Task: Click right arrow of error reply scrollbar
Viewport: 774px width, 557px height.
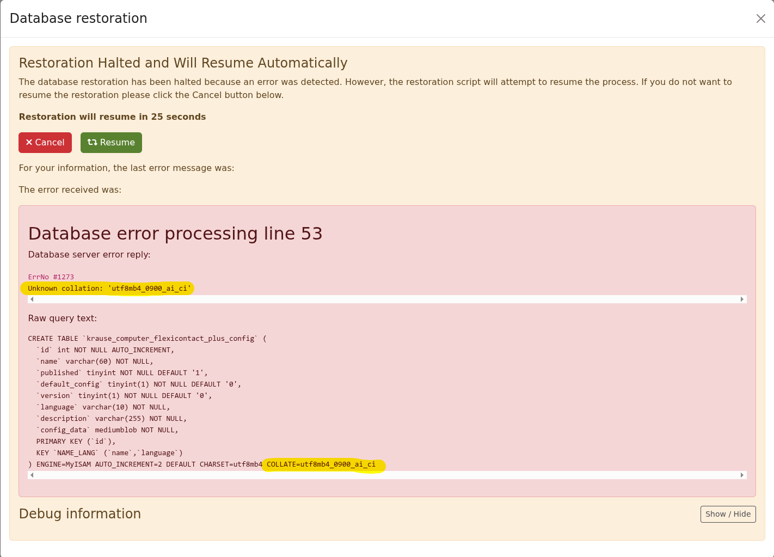Action: tap(742, 299)
